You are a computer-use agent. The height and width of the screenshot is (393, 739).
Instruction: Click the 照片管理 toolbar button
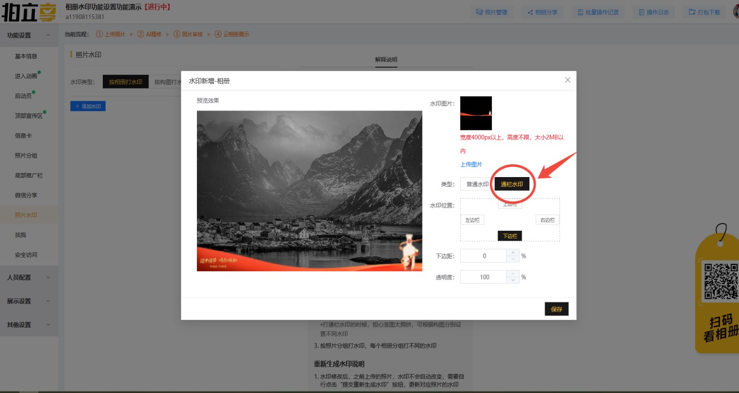click(x=491, y=12)
